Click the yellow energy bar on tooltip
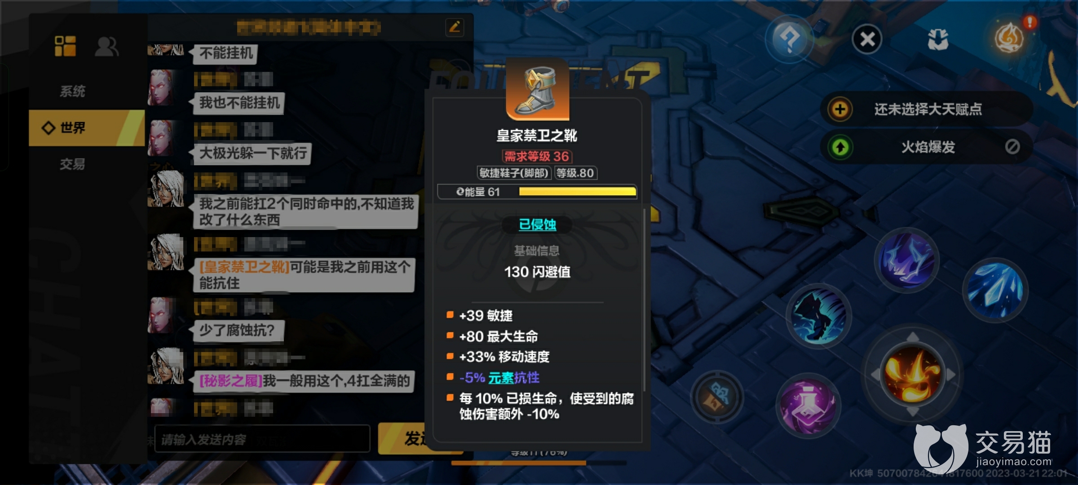1078x485 pixels. tap(577, 192)
